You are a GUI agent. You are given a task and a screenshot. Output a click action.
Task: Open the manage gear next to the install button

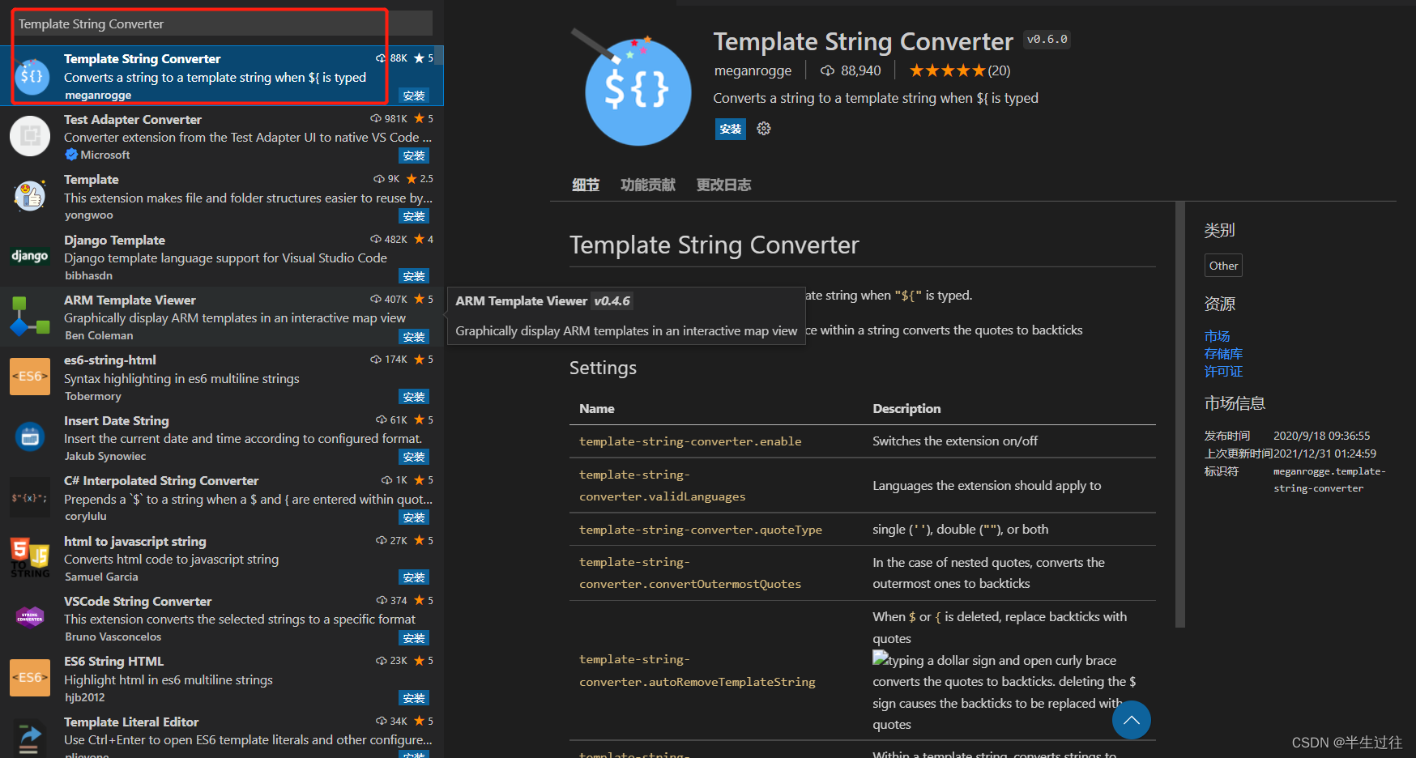tap(763, 129)
